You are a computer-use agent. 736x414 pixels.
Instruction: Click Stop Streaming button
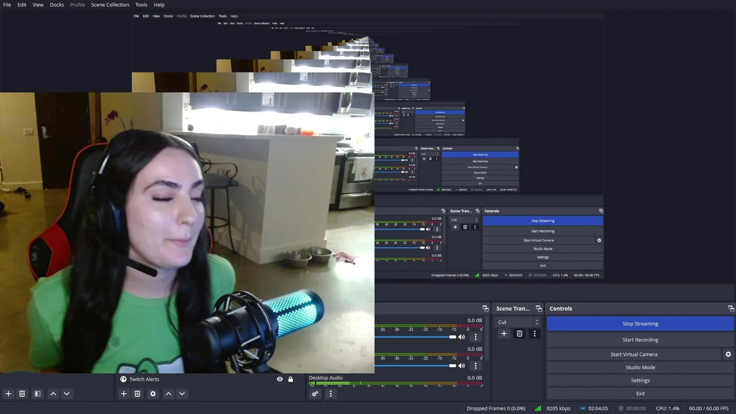click(x=640, y=324)
